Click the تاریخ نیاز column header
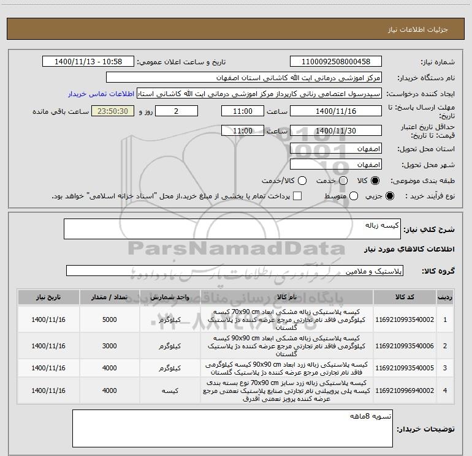The height and width of the screenshot is (456, 472). click(x=48, y=297)
